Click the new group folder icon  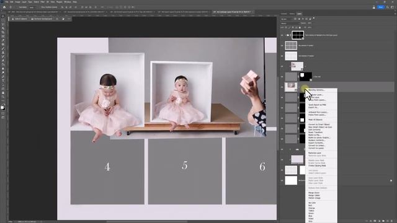[383, 221]
